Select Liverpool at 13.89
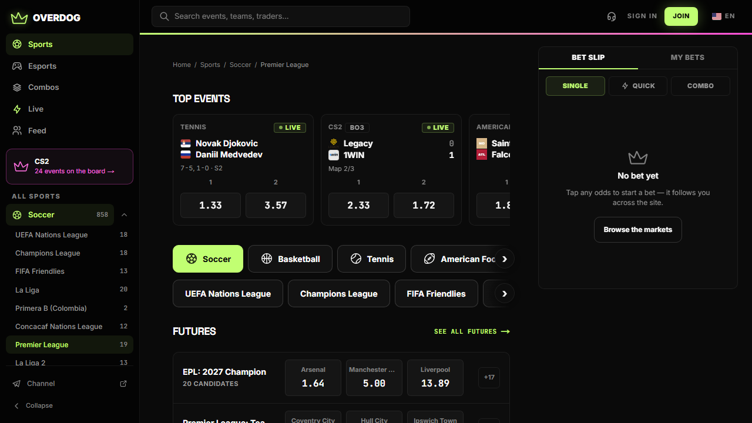Viewport: 752px width, 423px height. coord(435,378)
